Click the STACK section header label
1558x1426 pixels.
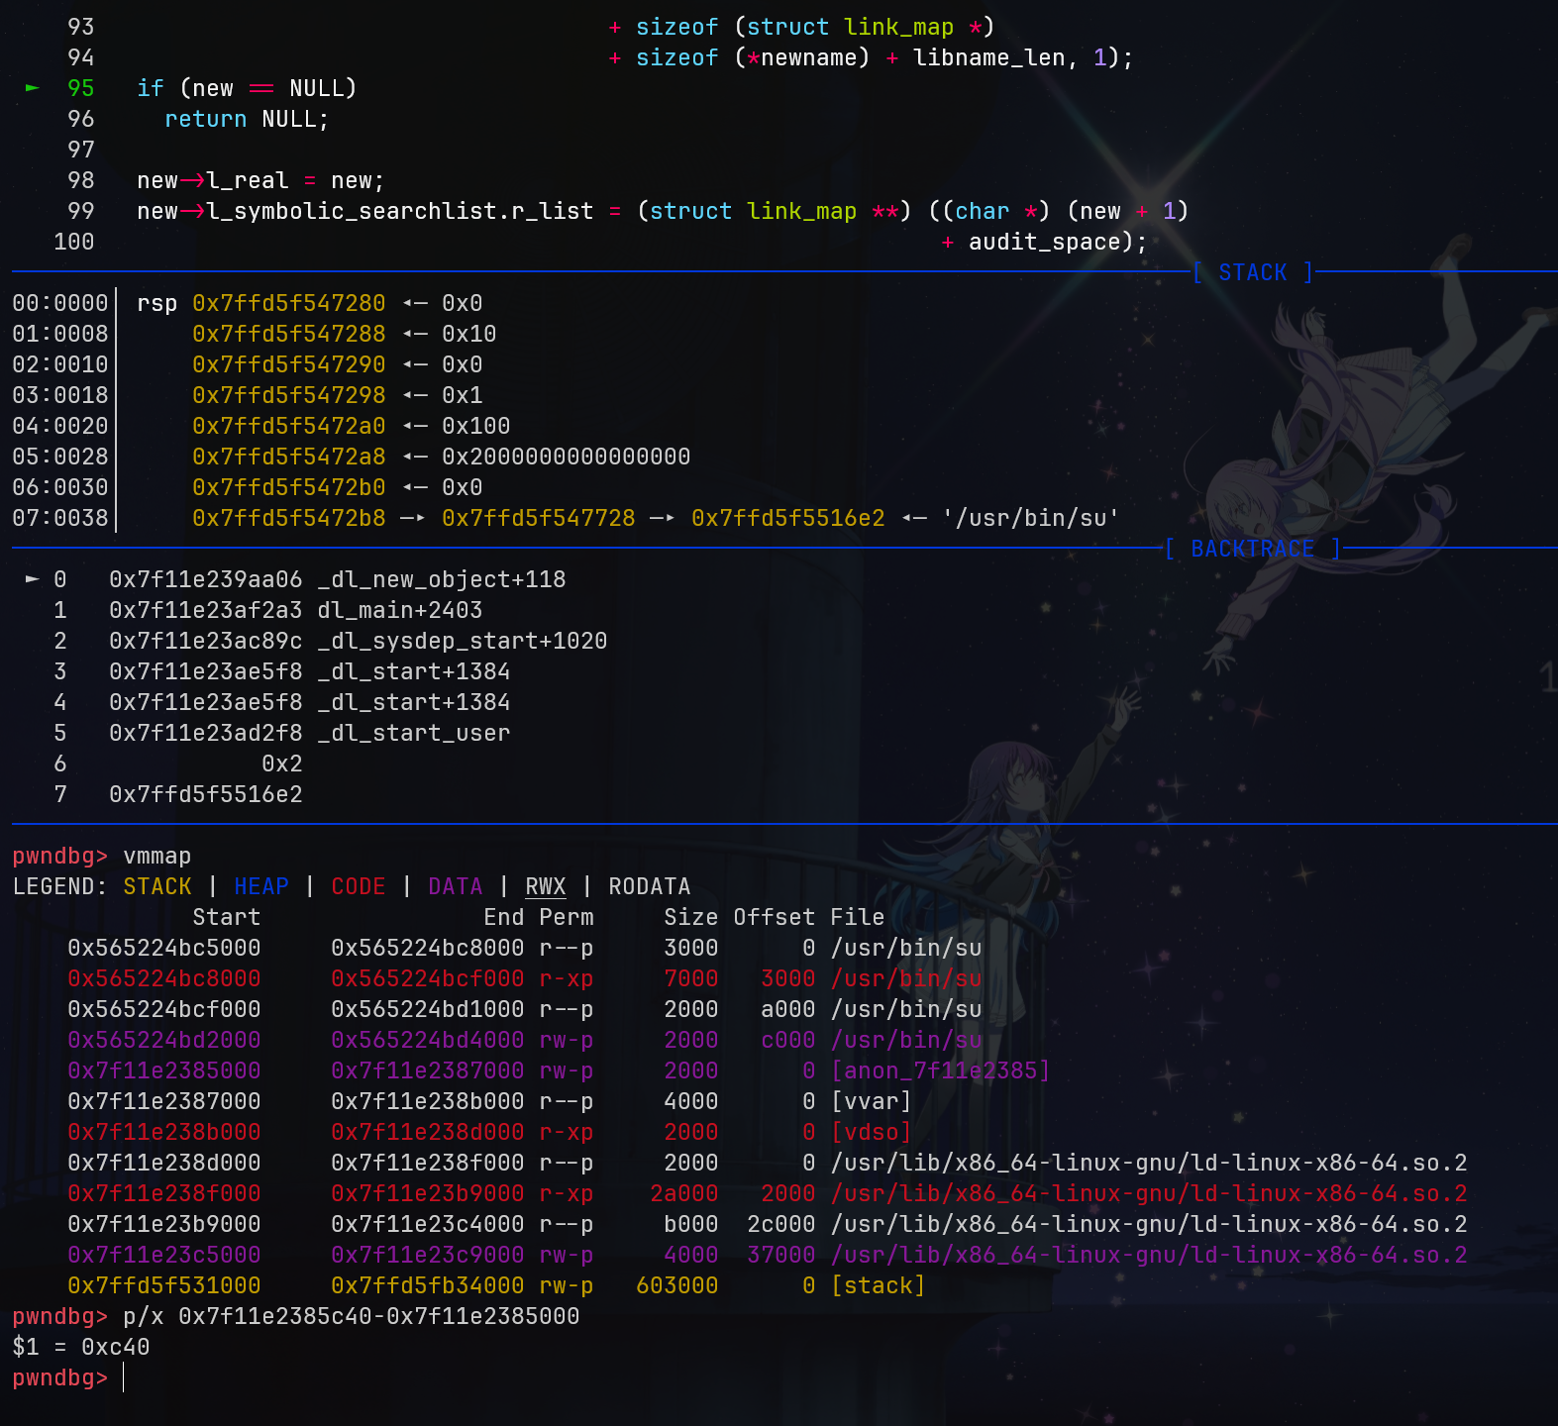point(1252,272)
